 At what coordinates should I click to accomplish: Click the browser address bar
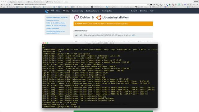point(80,4)
